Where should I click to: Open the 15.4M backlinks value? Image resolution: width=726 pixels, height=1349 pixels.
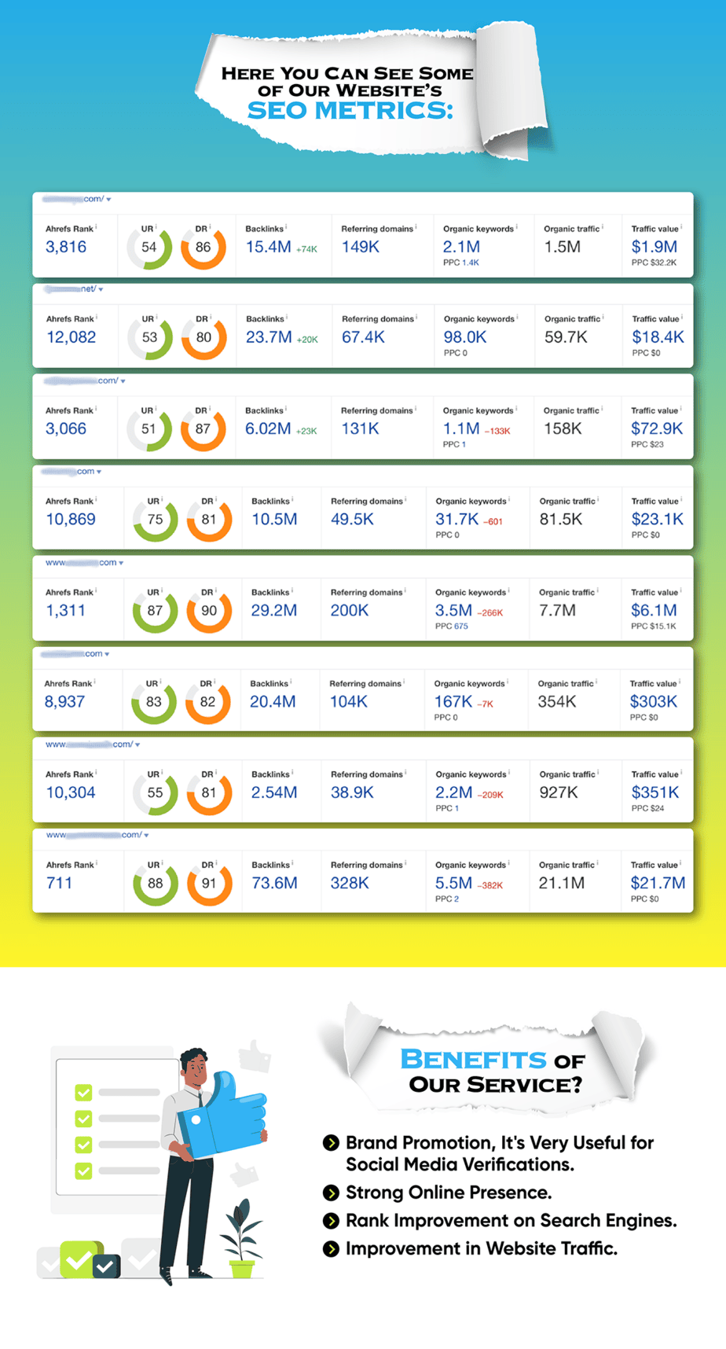pyautogui.click(x=268, y=248)
